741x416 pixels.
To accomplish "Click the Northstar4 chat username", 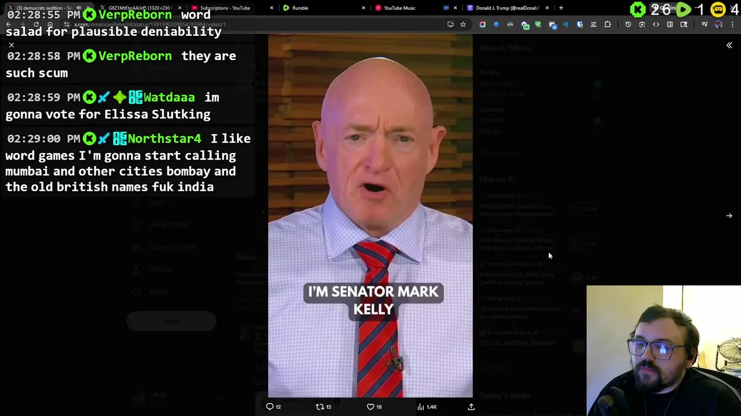I will click(164, 139).
